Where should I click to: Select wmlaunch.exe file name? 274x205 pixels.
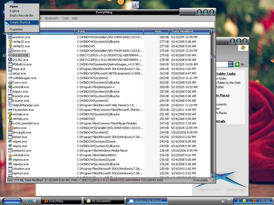(x=22, y=151)
